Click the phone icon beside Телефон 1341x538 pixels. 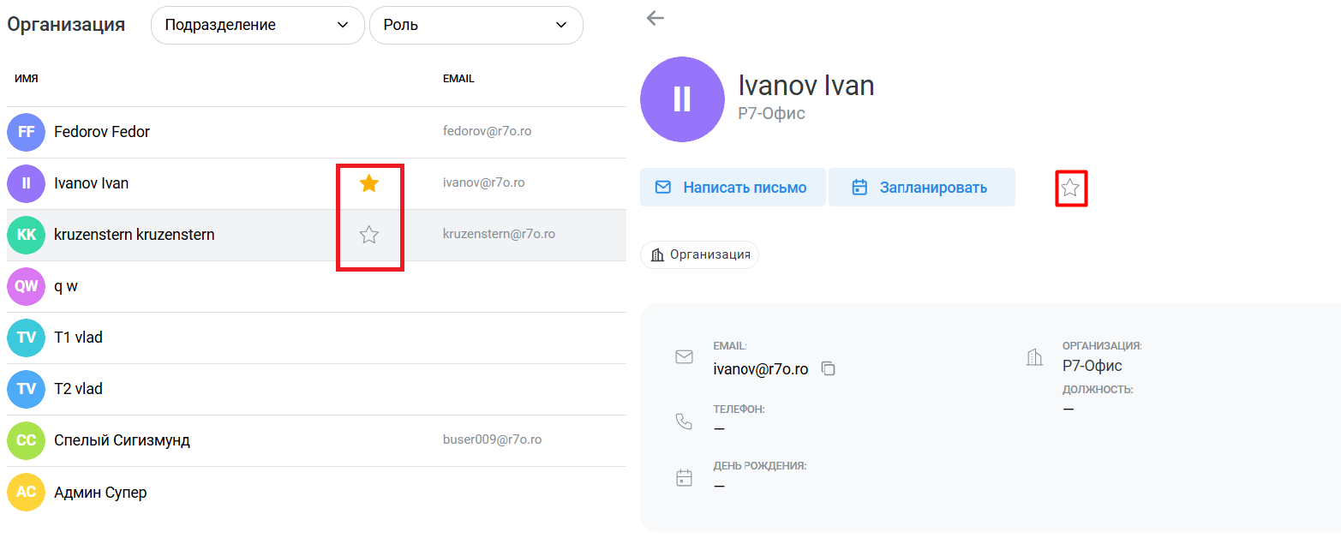pyautogui.click(x=684, y=421)
